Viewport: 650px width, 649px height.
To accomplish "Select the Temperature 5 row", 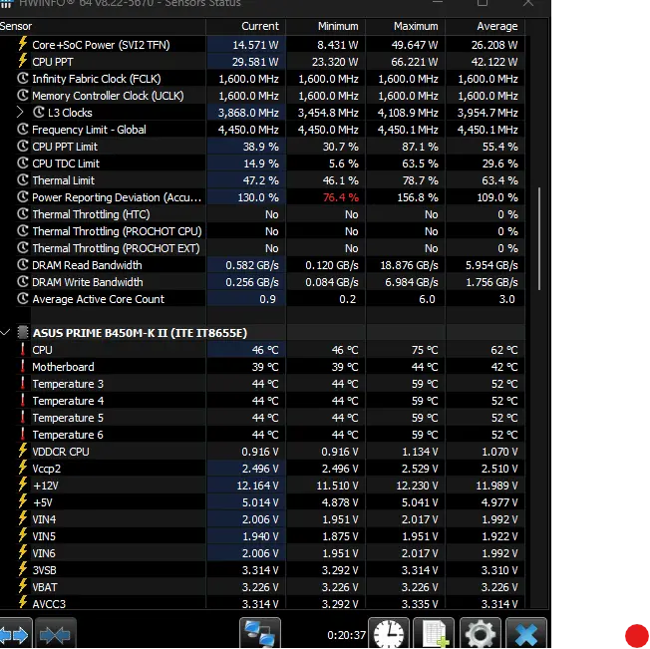I will click(x=262, y=418).
